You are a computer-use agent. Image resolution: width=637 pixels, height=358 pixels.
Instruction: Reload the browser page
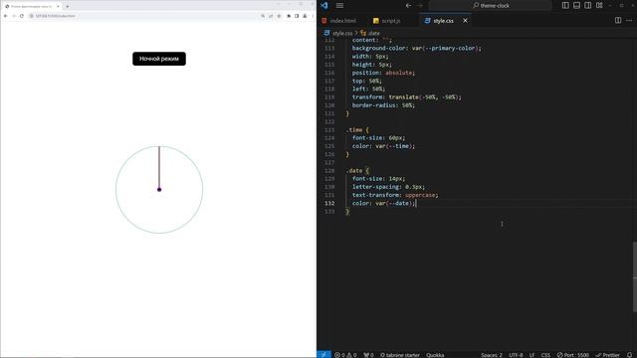click(22, 16)
